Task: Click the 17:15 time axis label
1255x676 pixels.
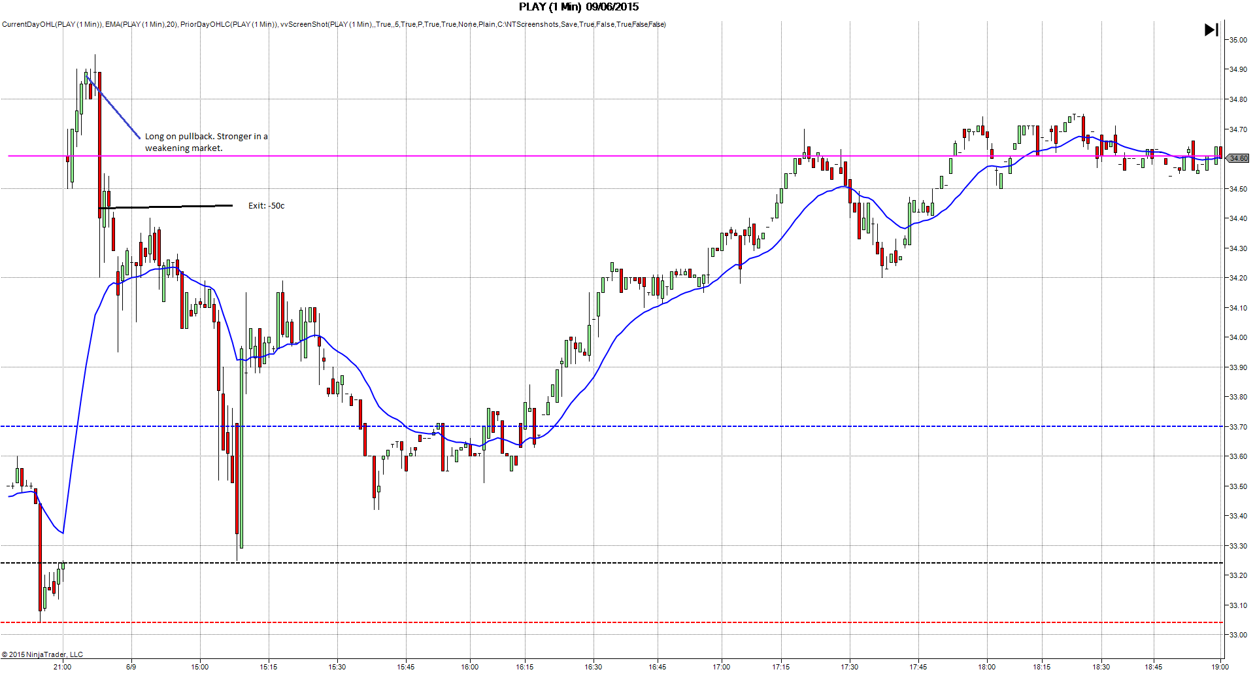Action: (x=781, y=667)
